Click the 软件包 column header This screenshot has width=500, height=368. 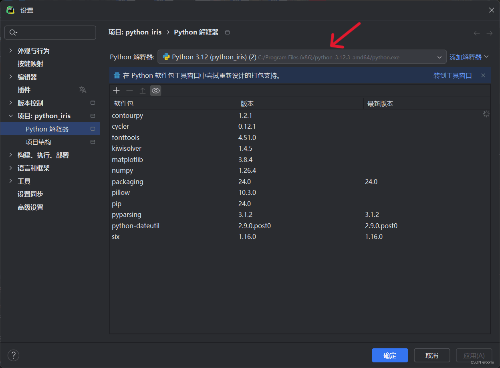tap(173, 103)
